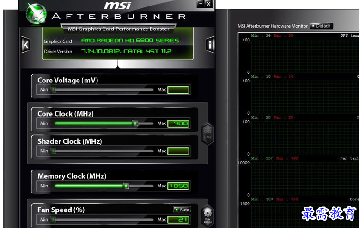Detach the Hardware Monitor panel

(x=322, y=26)
